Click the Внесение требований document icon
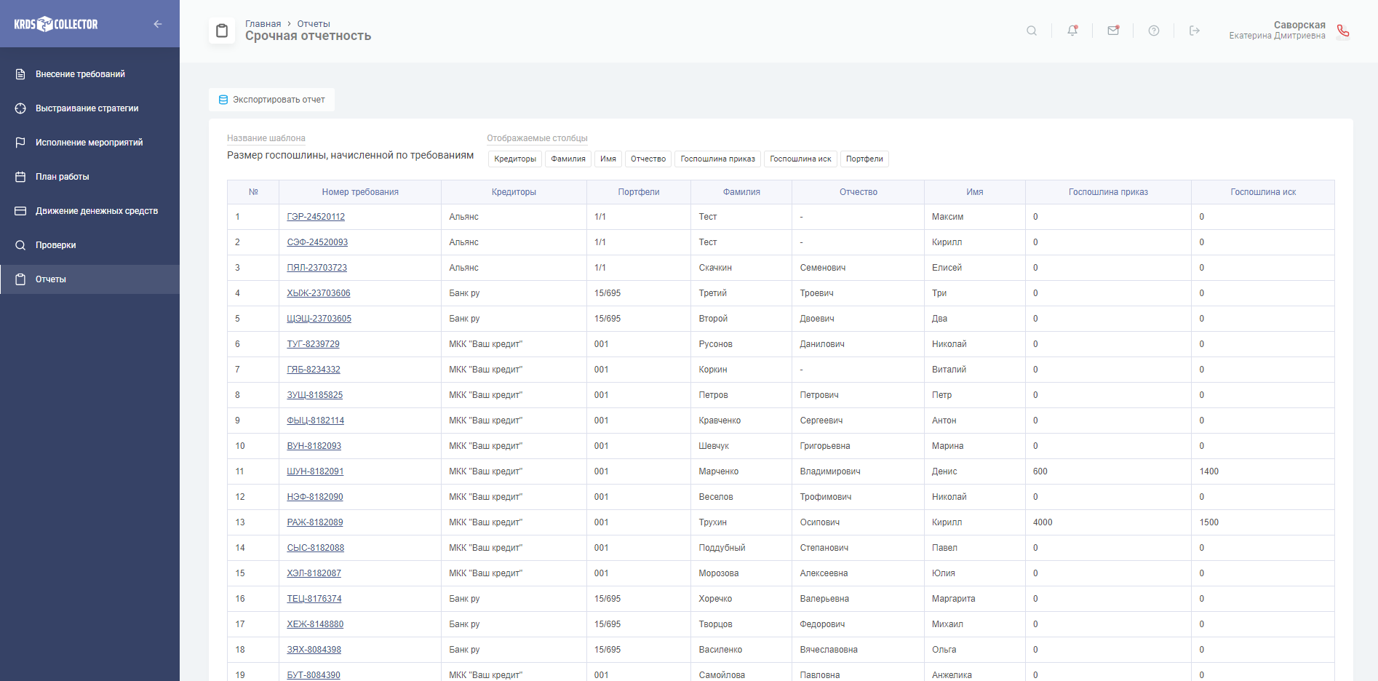The image size is (1378, 681). 20,74
